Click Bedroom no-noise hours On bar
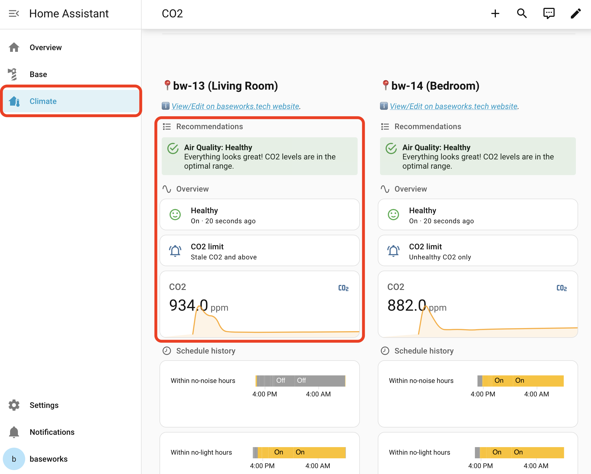591x474 pixels. [x=520, y=381]
